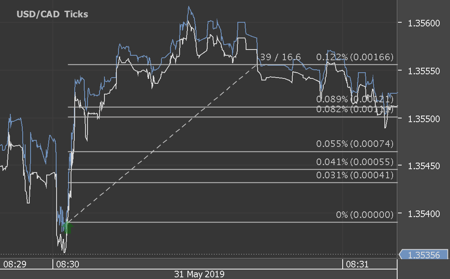Select the dashed diagonal trend line
The image size is (450, 279).
(x=162, y=144)
